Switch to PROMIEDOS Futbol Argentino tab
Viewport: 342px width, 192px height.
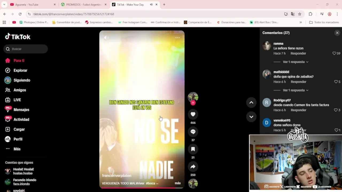pos(83,5)
